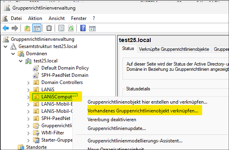The image size is (229, 150).
Task: Choose Gruppenrichtlinienmodellierungs-Assistent entry
Action: 135,141
